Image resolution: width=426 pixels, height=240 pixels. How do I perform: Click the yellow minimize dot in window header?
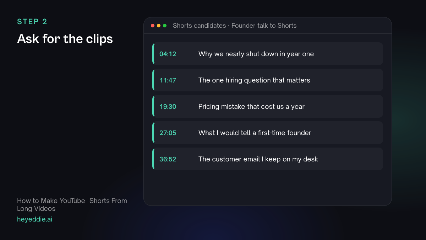(x=159, y=26)
